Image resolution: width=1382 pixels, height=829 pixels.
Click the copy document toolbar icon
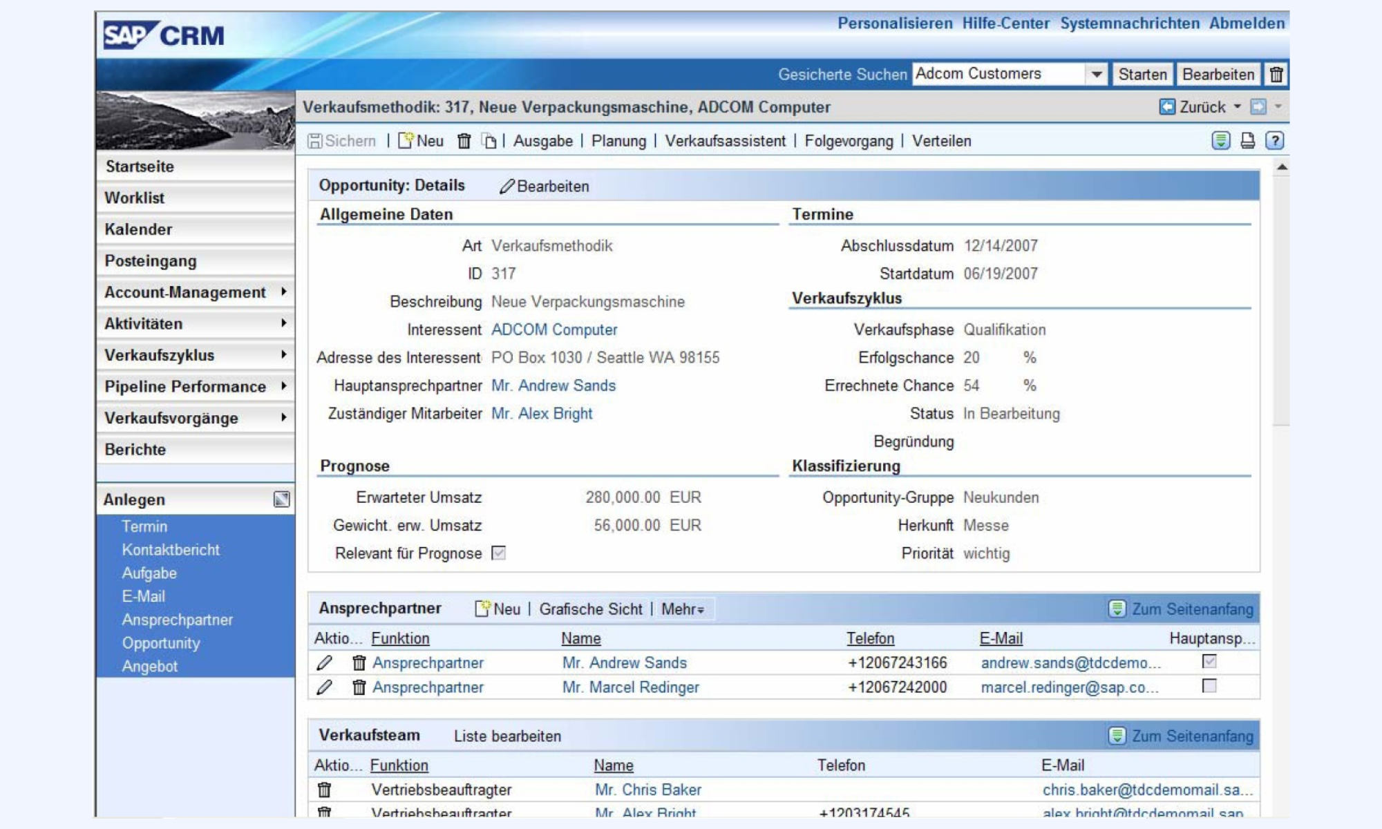click(x=489, y=141)
